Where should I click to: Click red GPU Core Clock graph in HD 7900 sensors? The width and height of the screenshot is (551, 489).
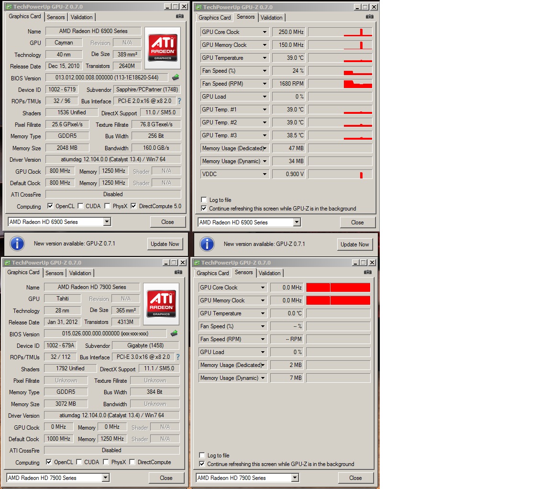[x=338, y=288]
